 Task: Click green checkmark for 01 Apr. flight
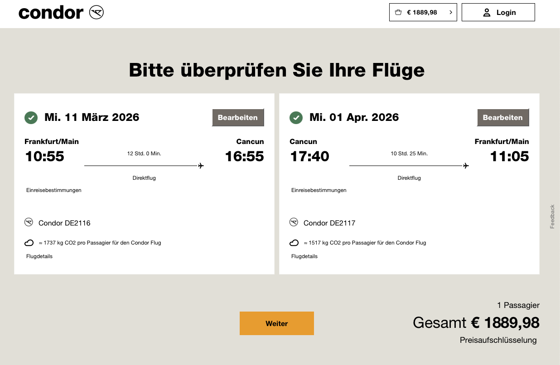296,118
